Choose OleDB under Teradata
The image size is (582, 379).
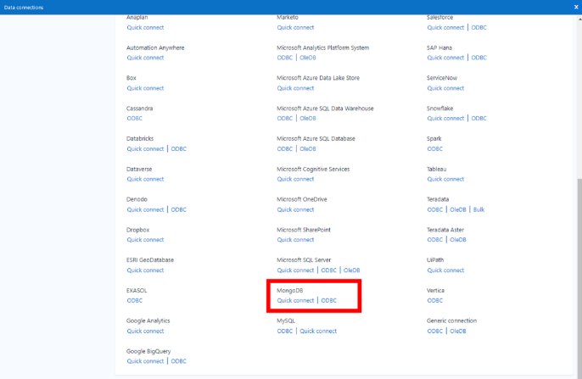tap(457, 209)
